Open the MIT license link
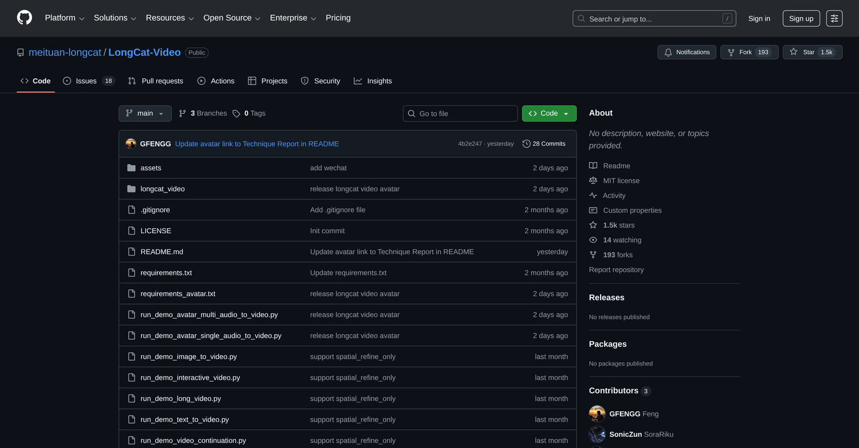 pos(621,181)
